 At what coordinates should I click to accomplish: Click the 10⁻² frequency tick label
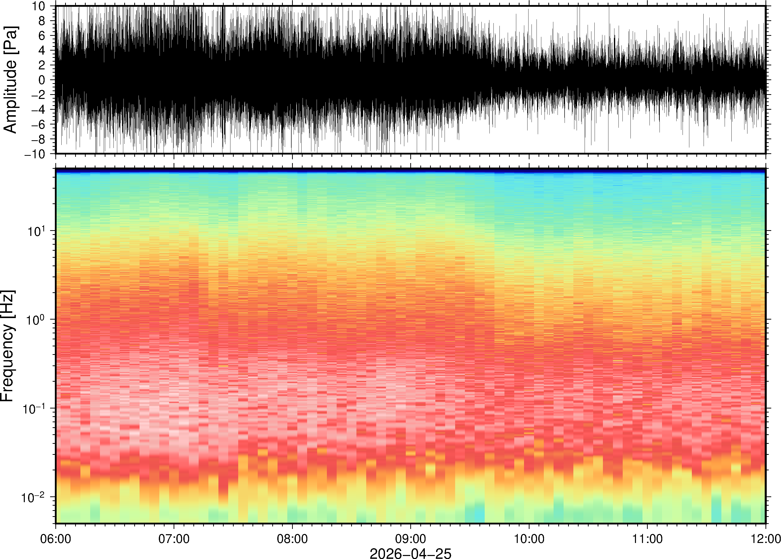33,497
